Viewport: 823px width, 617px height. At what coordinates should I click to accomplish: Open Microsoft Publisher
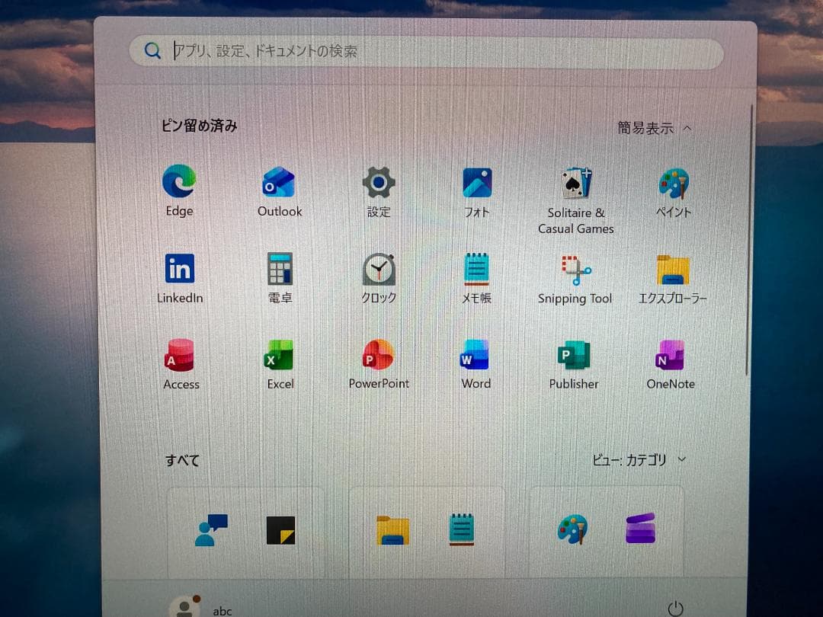point(574,365)
